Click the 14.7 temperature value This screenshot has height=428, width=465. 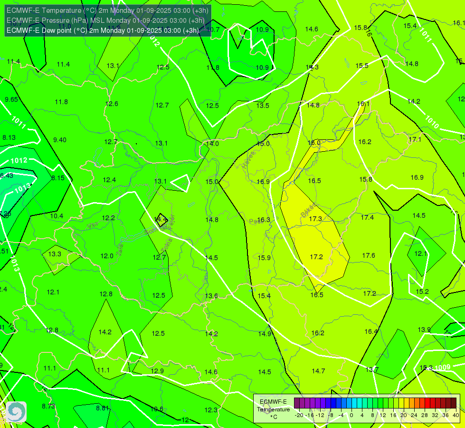tap(318, 371)
